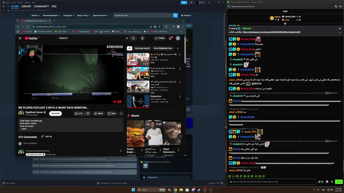Image resolution: width=344 pixels, height=193 pixels.
Task: Click Steam announcements megaphone button
Action: [x=184, y=2]
